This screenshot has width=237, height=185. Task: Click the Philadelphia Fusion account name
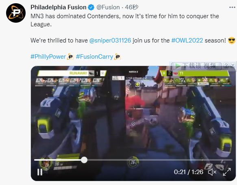tap(59, 7)
